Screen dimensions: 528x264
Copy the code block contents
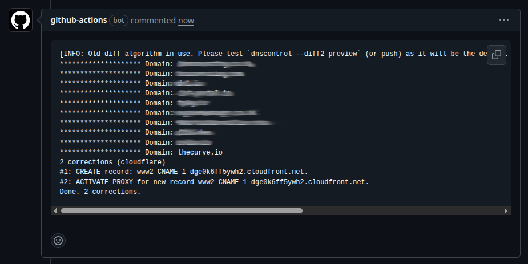pyautogui.click(x=497, y=55)
